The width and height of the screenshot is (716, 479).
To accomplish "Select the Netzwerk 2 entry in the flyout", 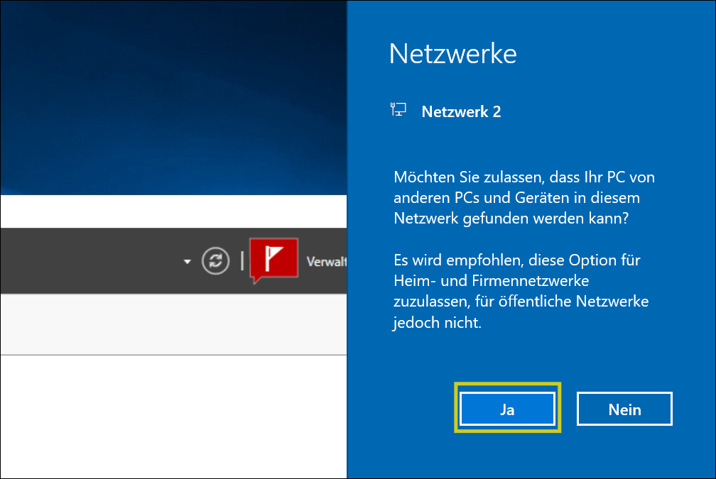I will (x=461, y=111).
